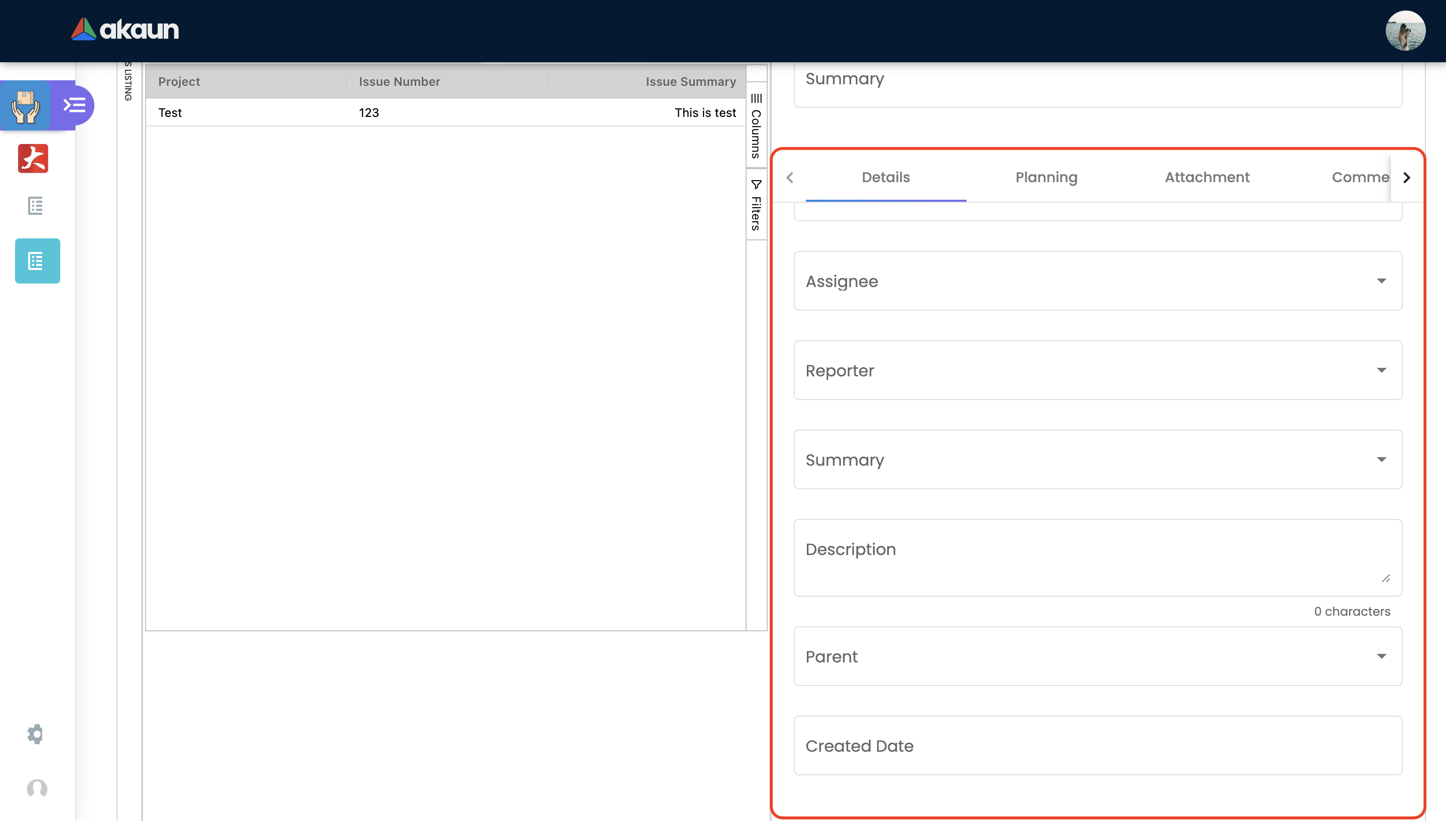1446x821 pixels.
Task: Click the akaun logo in header
Action: [x=125, y=29]
